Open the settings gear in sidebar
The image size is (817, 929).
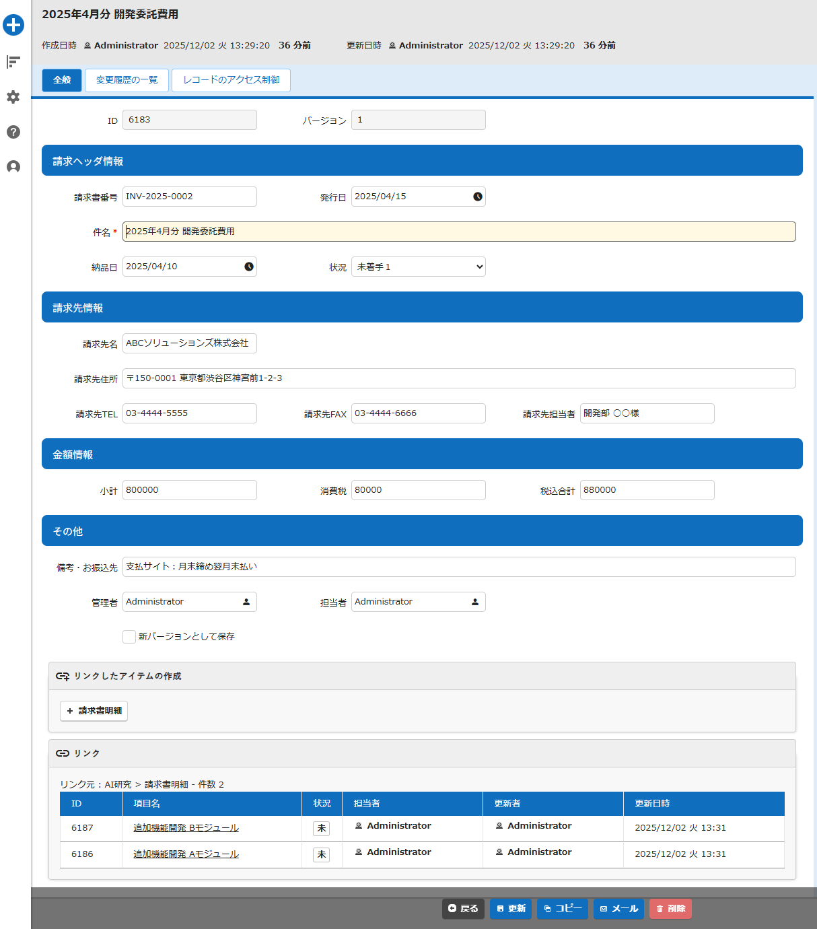tap(13, 97)
